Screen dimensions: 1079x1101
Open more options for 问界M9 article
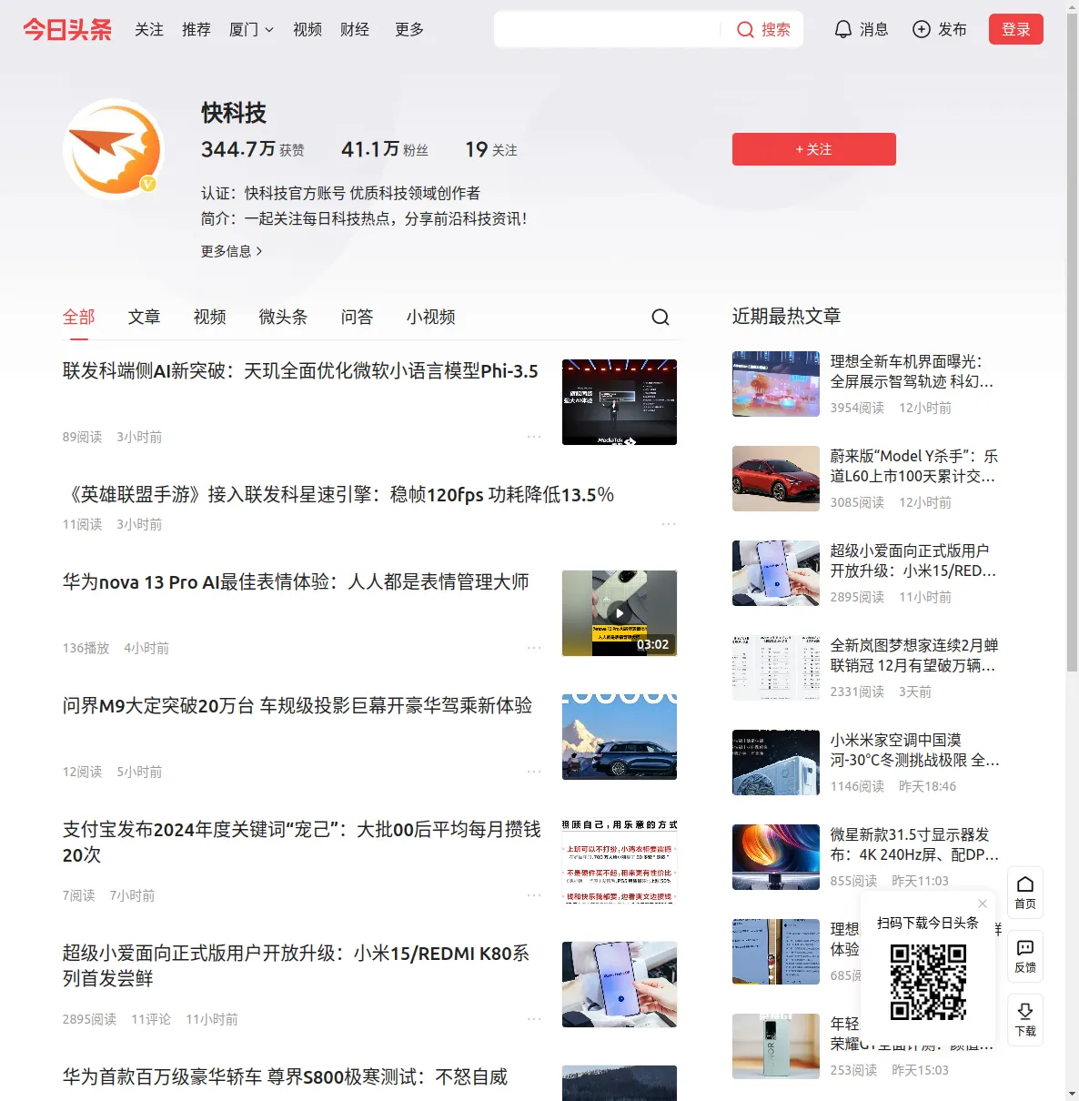point(534,772)
